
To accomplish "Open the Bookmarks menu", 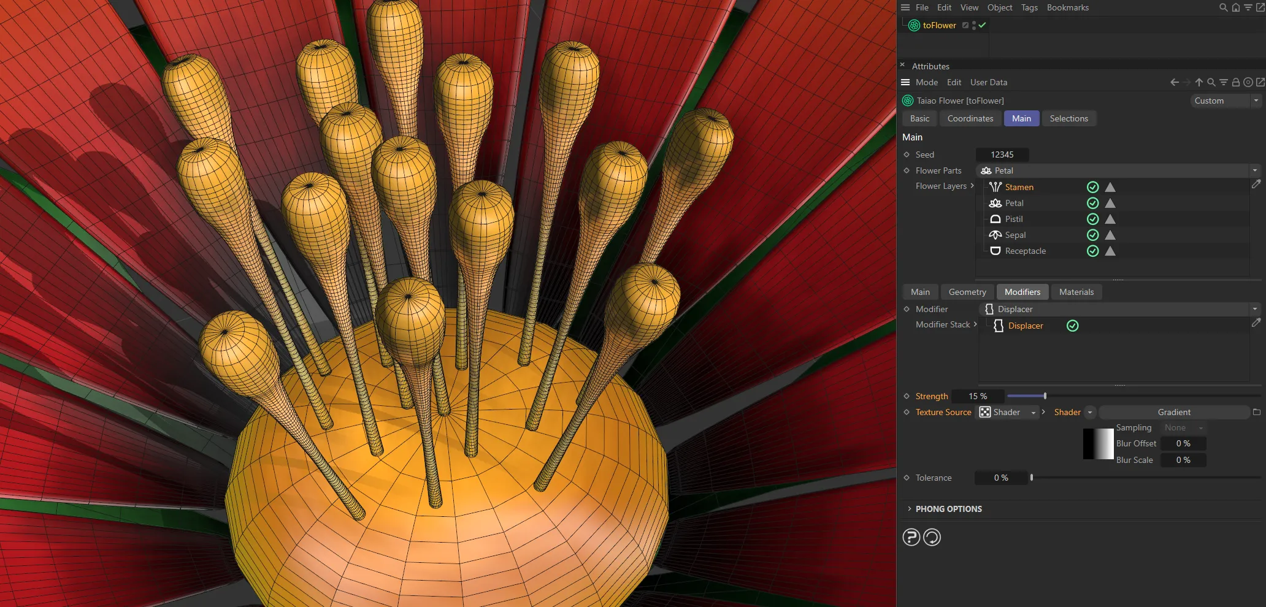I will (1067, 7).
